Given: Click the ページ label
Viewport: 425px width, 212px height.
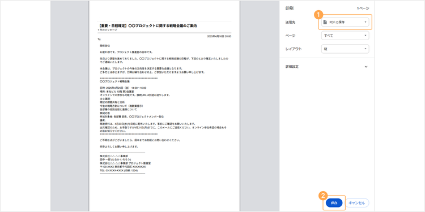Looking at the screenshot, I should pos(290,36).
